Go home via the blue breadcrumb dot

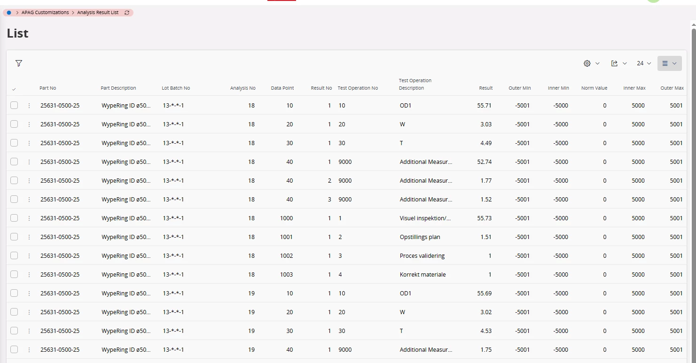(x=9, y=13)
